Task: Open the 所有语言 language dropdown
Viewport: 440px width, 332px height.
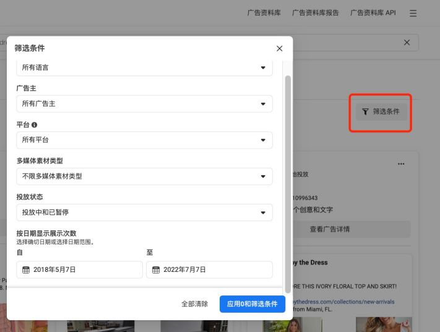Action: coord(144,68)
